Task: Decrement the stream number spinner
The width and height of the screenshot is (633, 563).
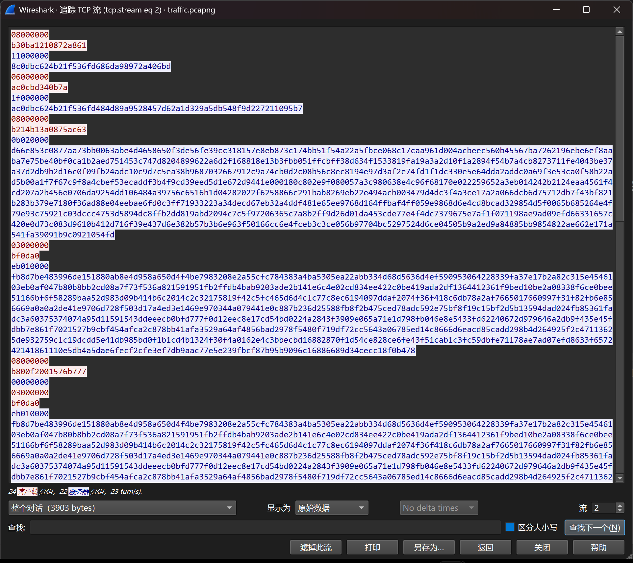Action: (620, 510)
